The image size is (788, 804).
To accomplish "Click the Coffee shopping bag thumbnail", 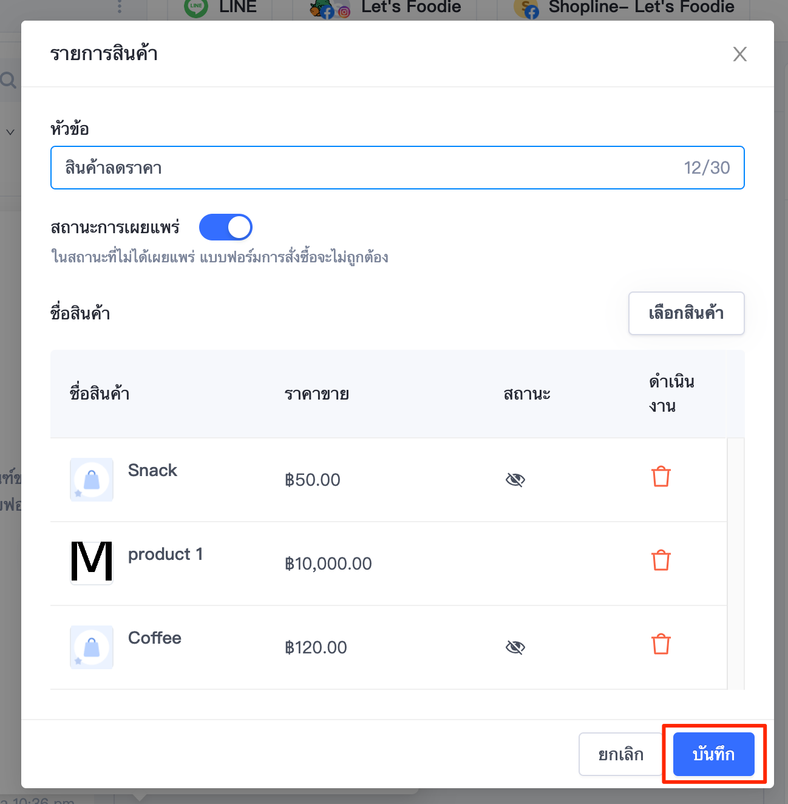I will (92, 647).
